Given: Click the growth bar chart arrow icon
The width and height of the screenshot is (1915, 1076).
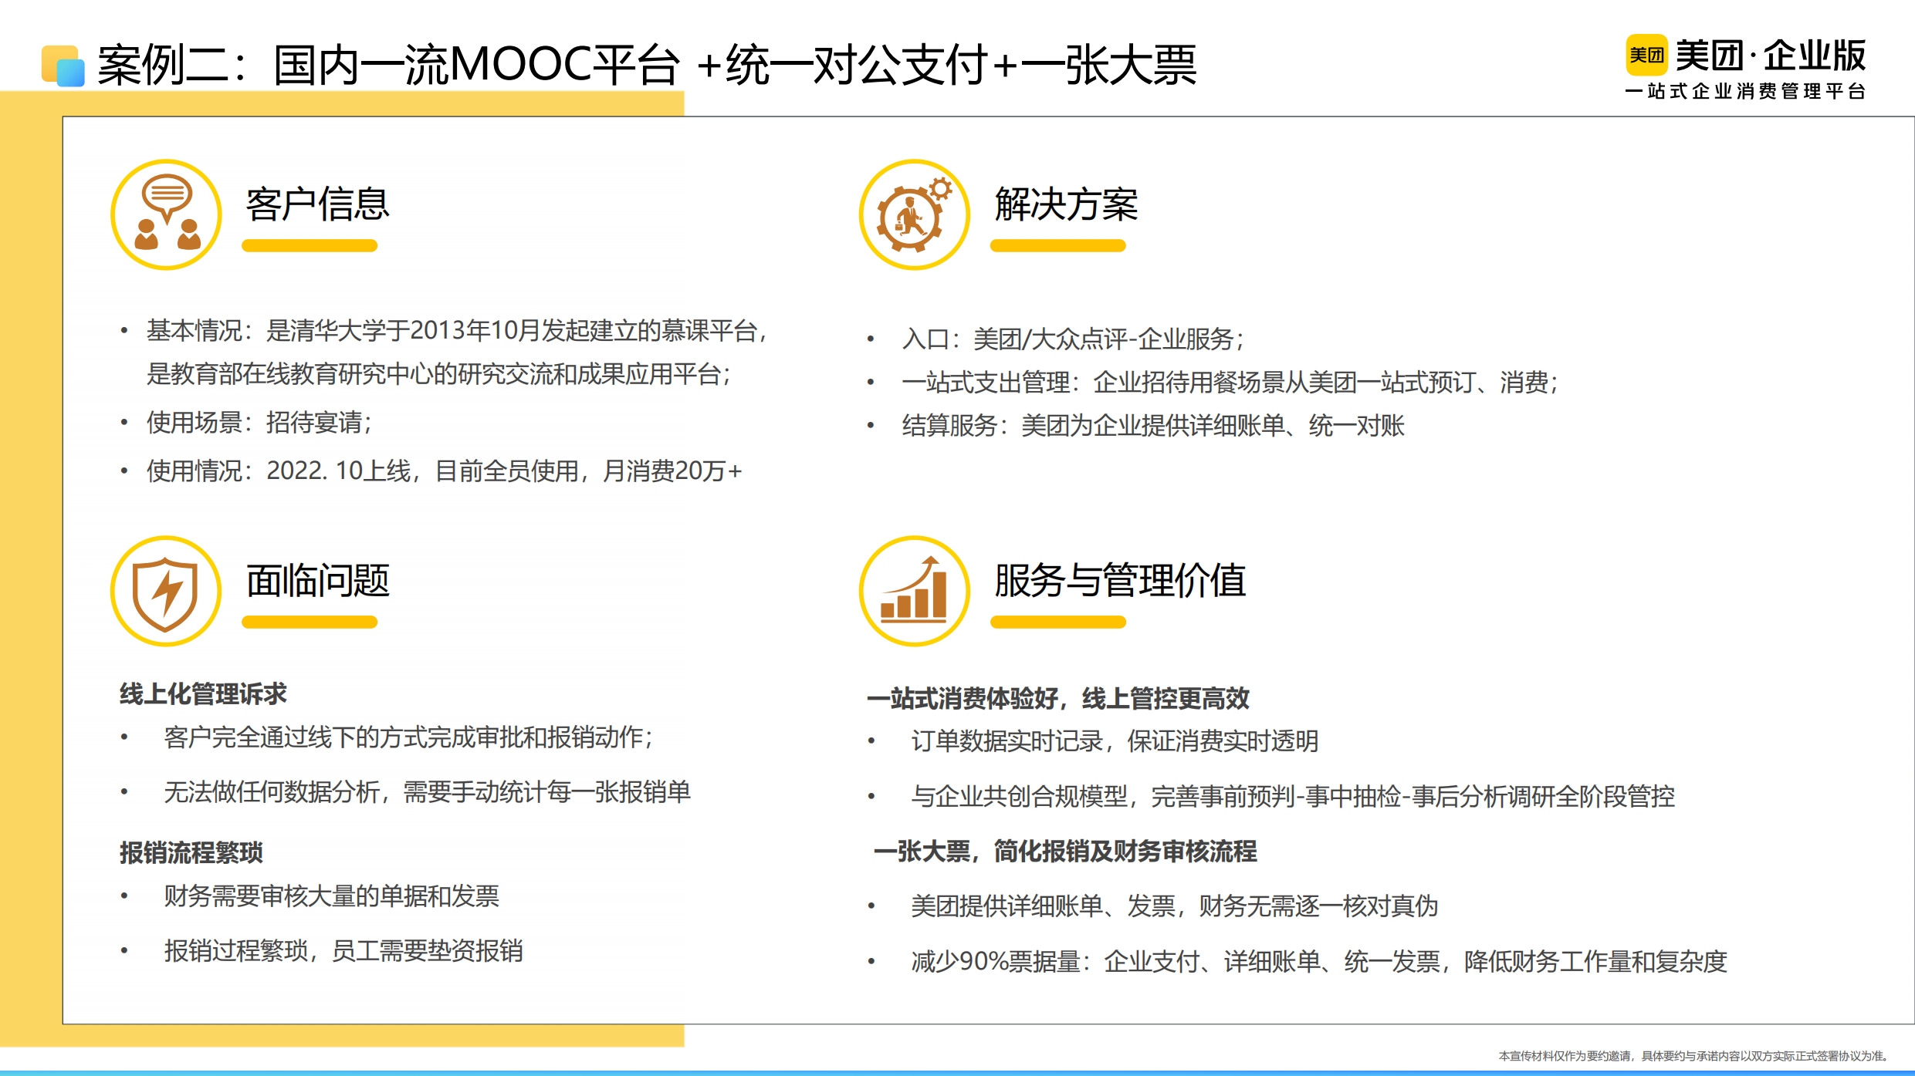Looking at the screenshot, I should click(915, 591).
